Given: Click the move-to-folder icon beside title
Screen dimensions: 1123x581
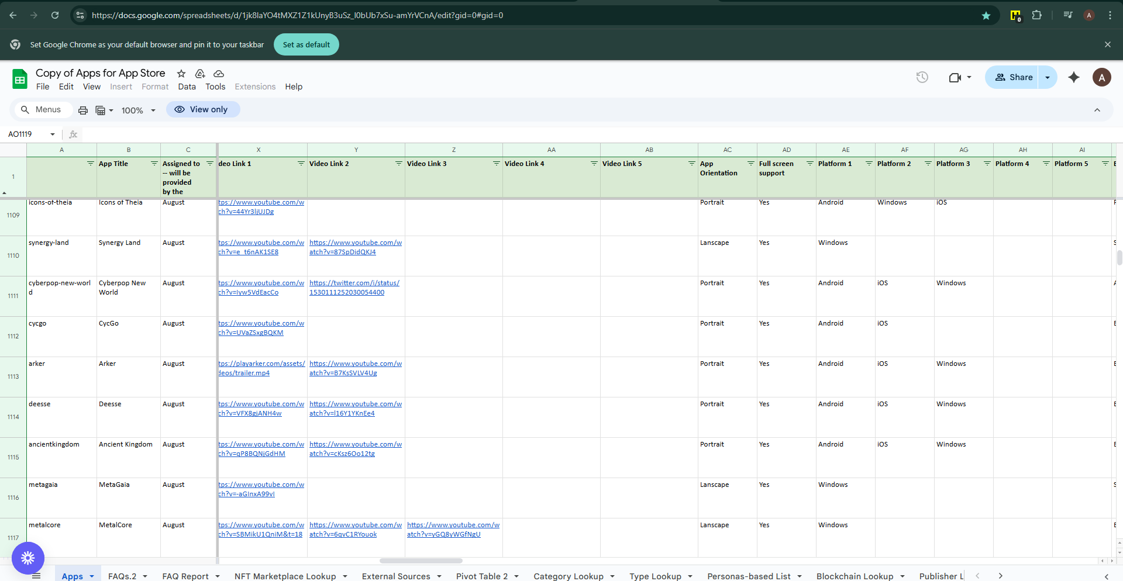Looking at the screenshot, I should [200, 74].
